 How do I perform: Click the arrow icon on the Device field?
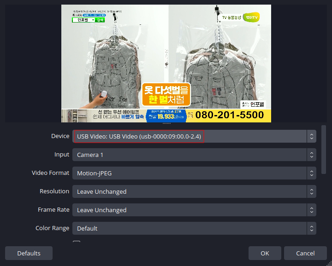pos(312,136)
